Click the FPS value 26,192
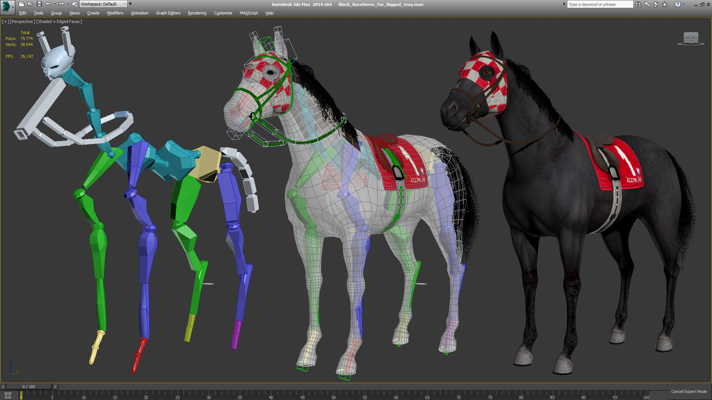The image size is (712, 400). point(27,56)
